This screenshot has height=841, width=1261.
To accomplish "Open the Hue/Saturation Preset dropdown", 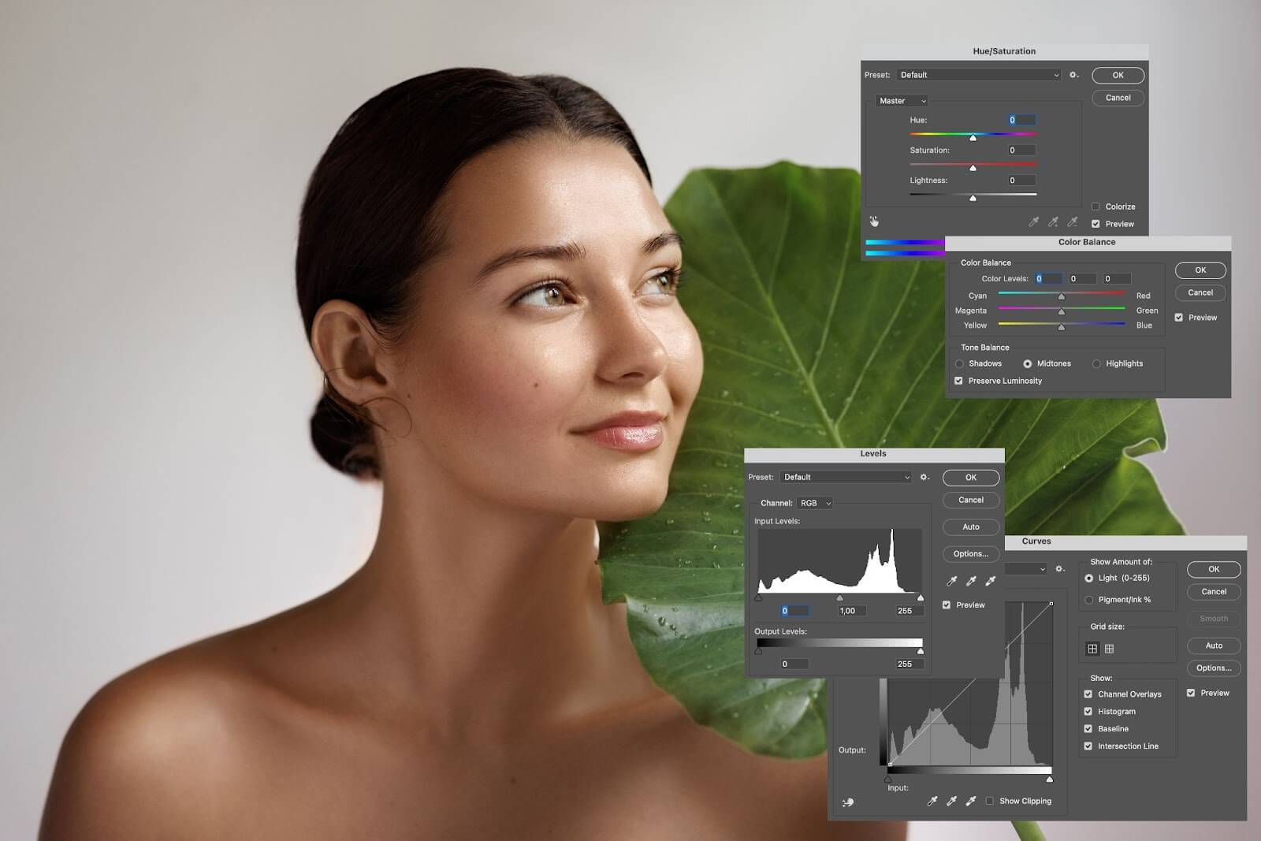I will coord(980,75).
